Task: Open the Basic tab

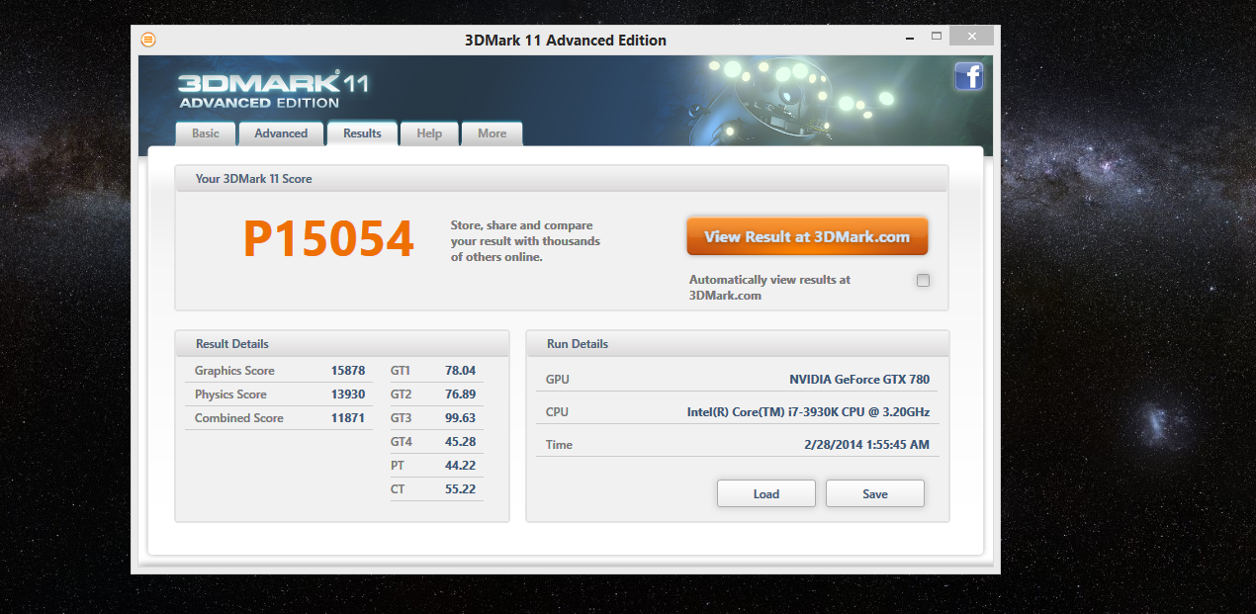Action: (206, 133)
